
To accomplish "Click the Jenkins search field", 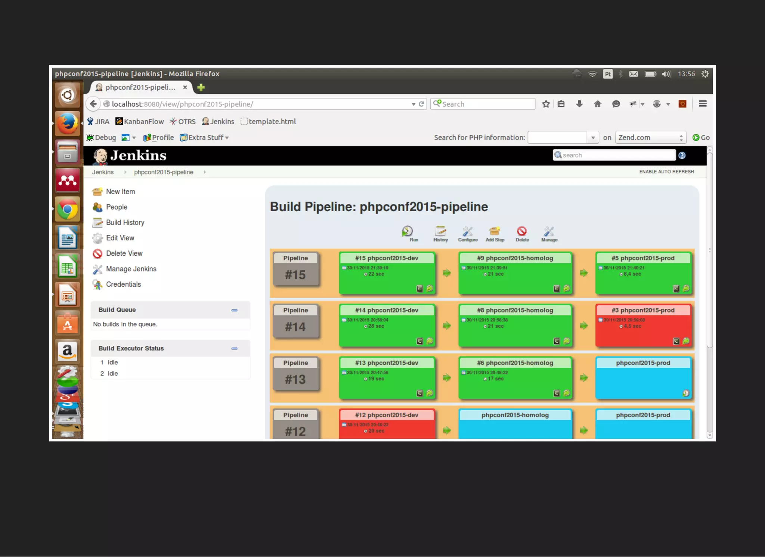I will [614, 155].
